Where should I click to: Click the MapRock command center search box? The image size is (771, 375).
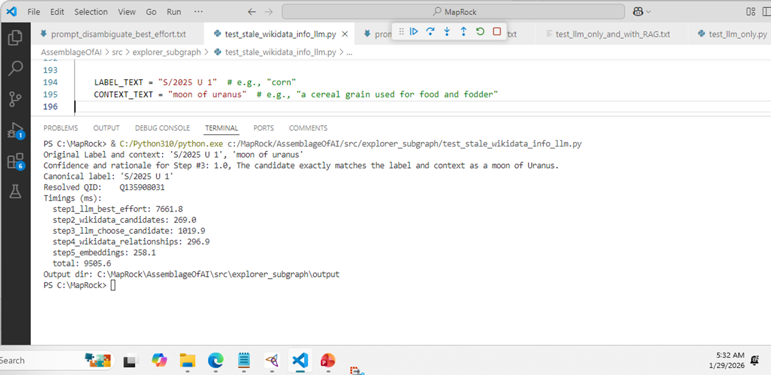453,12
